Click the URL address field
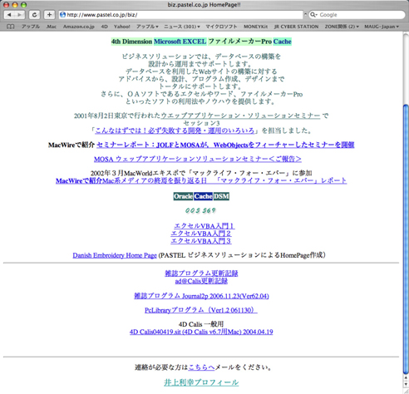 click(180, 15)
